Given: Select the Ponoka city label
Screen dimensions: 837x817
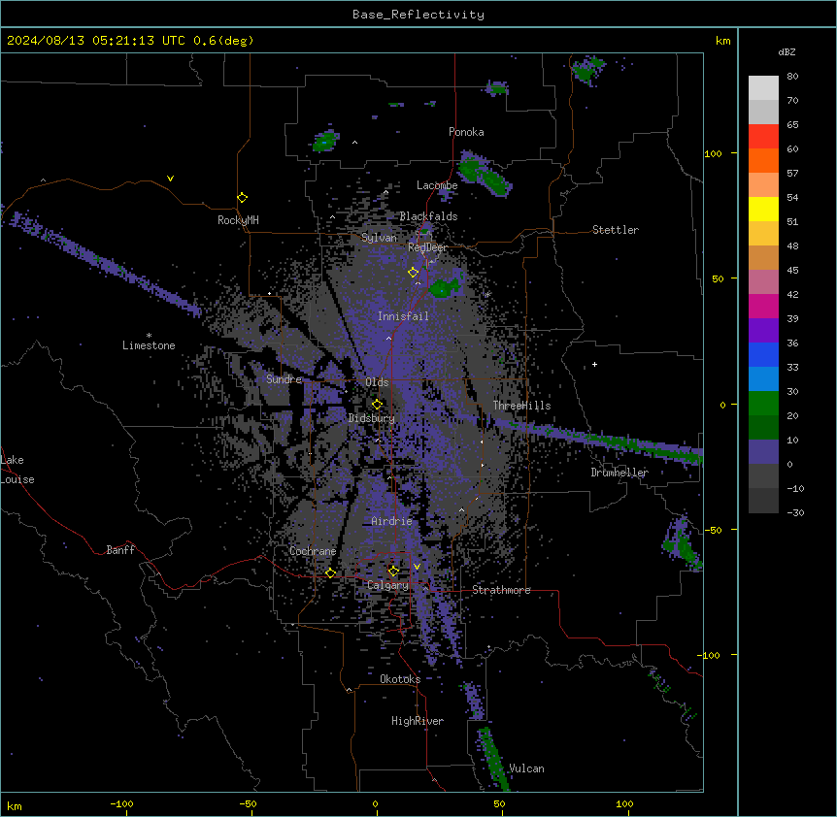Looking at the screenshot, I should pos(466,132).
